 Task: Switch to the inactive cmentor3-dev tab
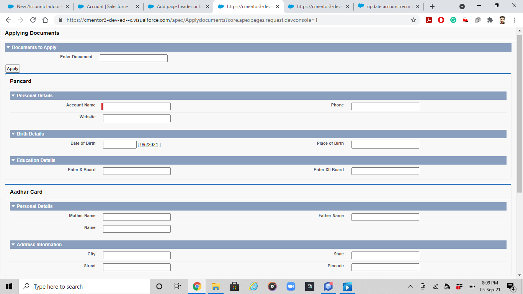pyautogui.click(x=319, y=7)
